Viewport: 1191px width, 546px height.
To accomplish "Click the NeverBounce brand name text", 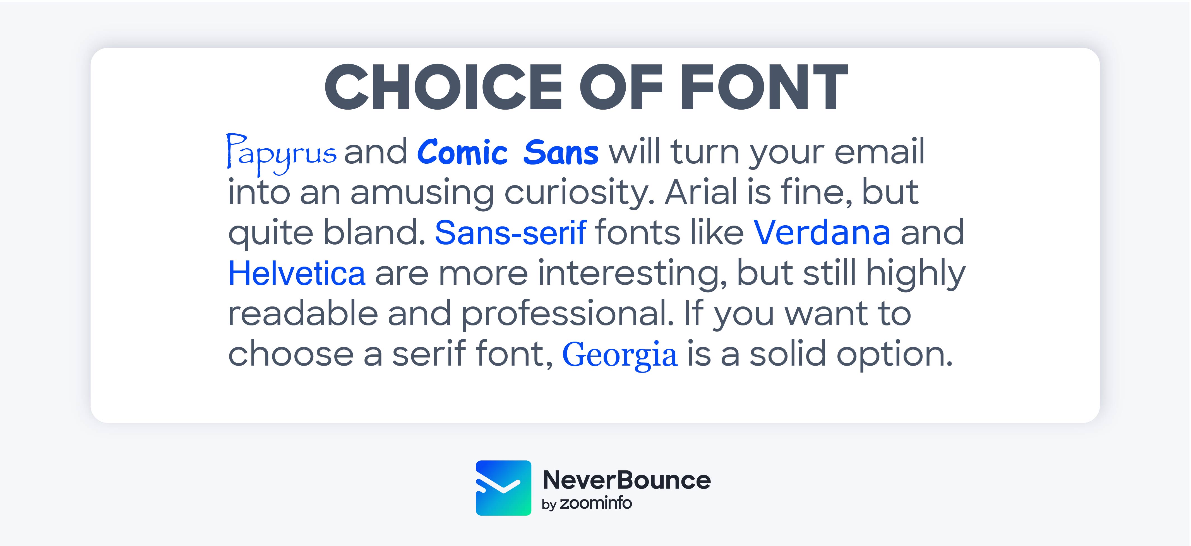I will click(626, 480).
